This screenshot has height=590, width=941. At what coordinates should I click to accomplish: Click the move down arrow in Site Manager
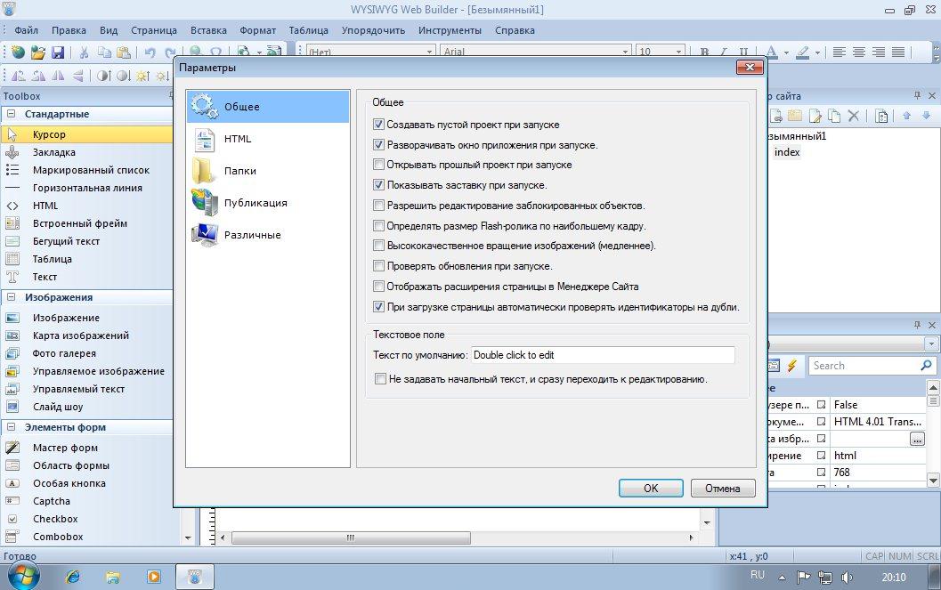926,115
